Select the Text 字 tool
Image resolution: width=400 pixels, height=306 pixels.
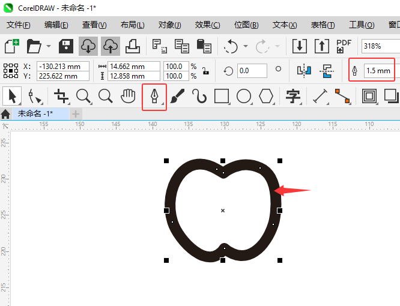click(293, 96)
